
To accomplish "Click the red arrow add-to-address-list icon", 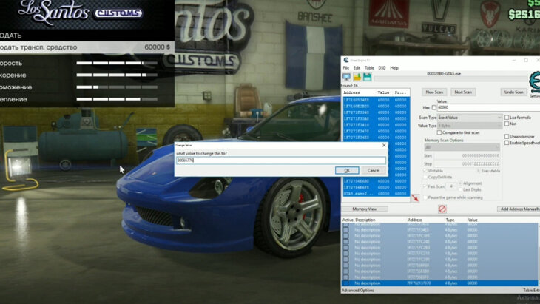I will pyautogui.click(x=415, y=200).
